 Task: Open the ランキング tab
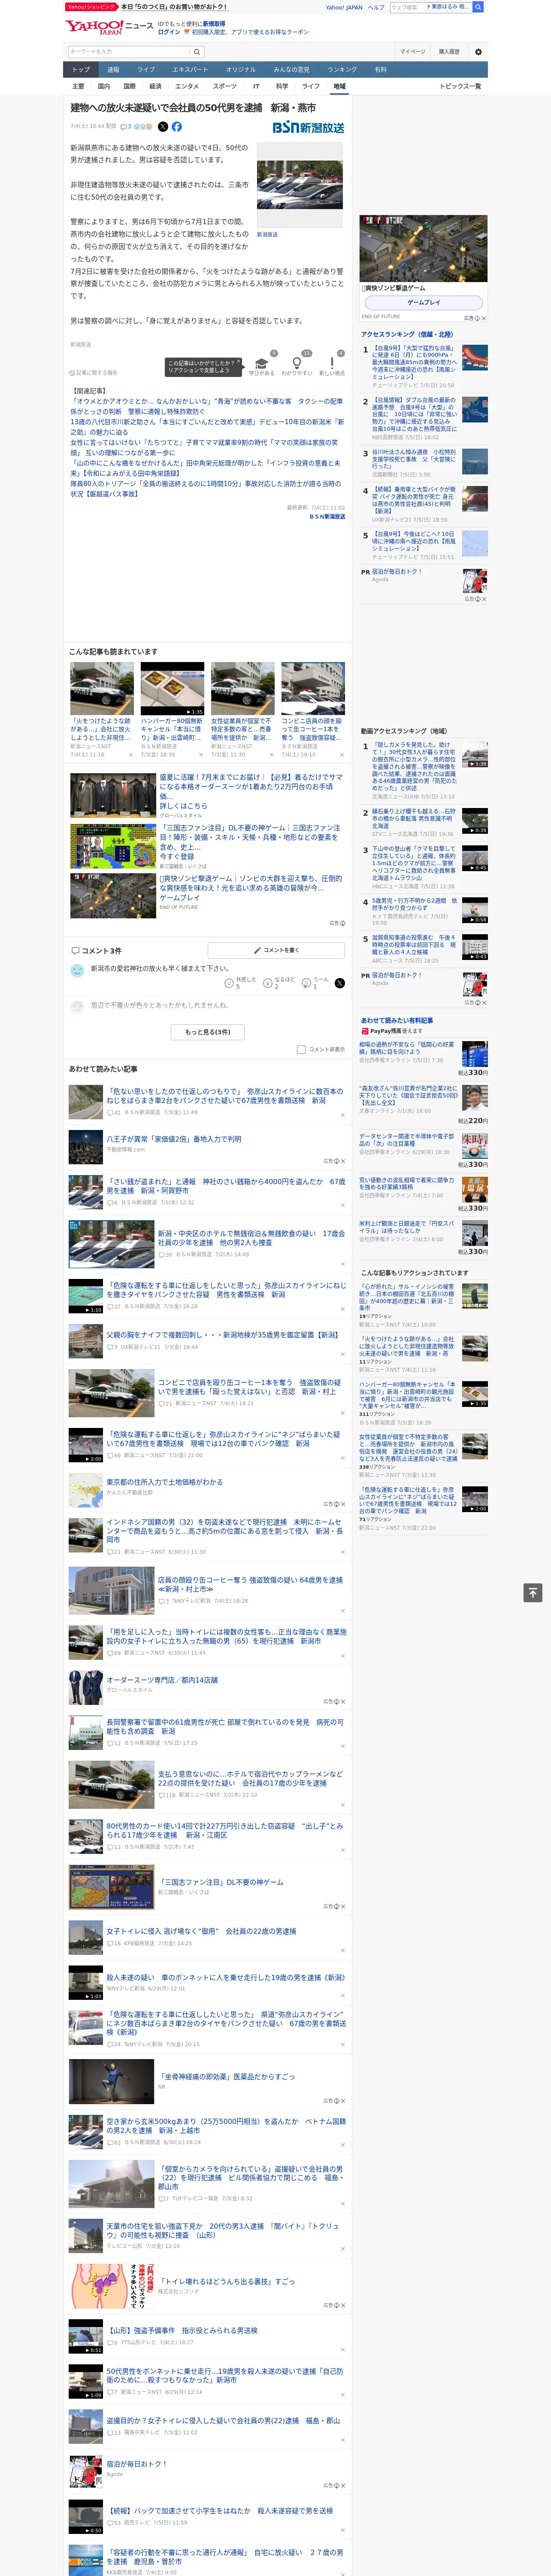[342, 70]
